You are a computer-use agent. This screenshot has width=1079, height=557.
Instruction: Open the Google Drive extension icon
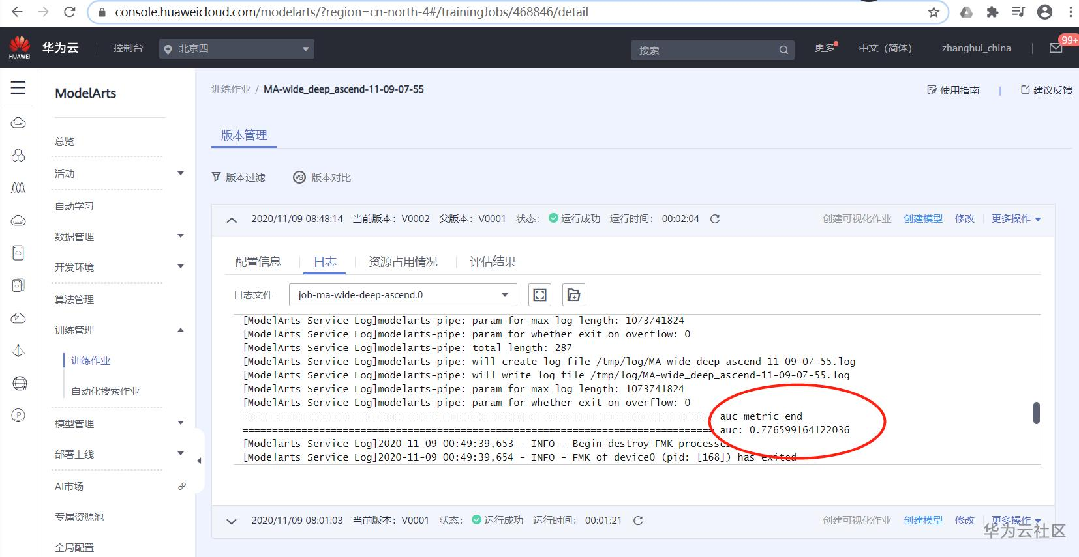967,12
